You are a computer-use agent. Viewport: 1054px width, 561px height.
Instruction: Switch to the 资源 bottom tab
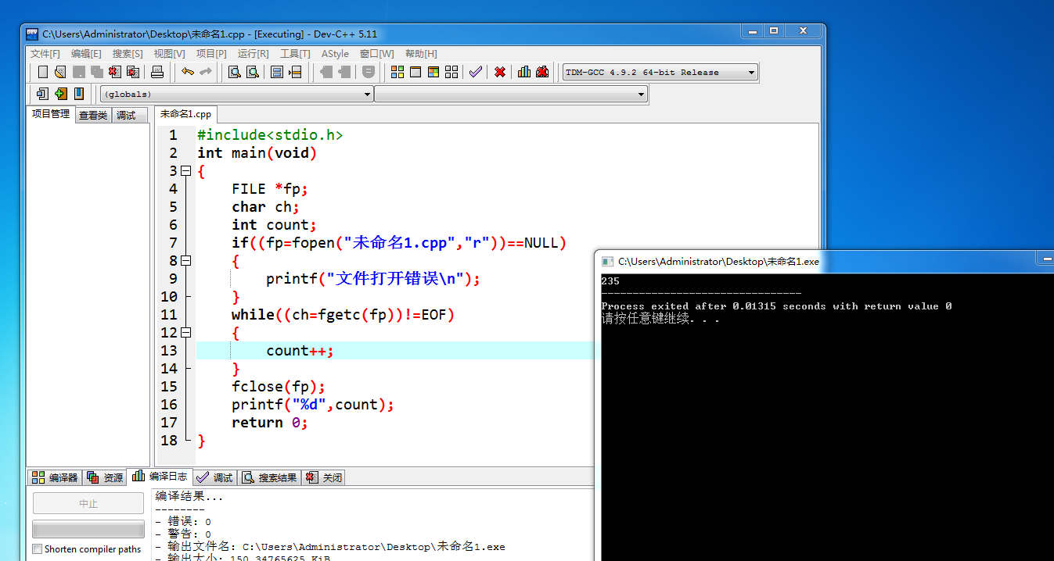[105, 477]
